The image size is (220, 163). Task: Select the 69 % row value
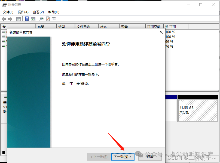[x=169, y=42]
